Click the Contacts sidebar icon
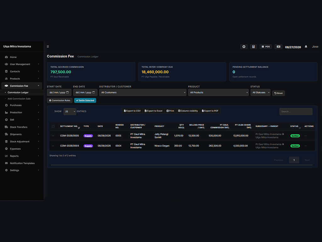Screen dimensions: 322x242 [x=6, y=72]
